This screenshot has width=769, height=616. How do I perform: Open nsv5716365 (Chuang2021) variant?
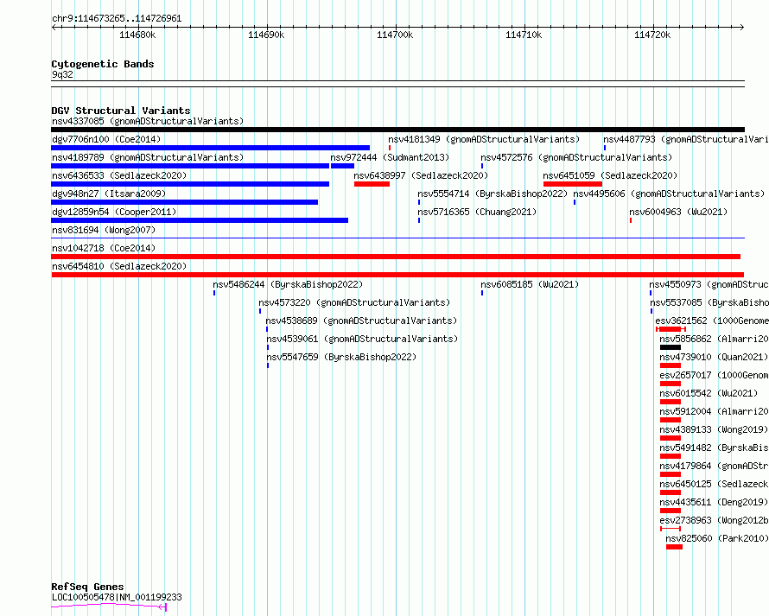pos(477,212)
